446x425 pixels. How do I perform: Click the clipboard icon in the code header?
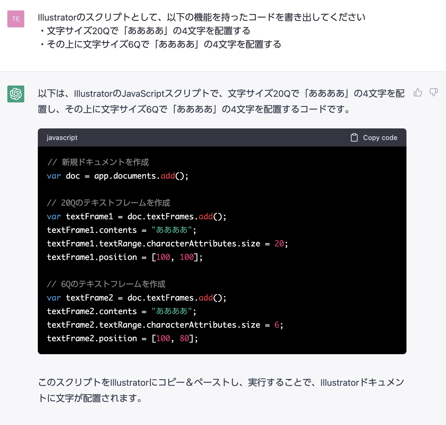[354, 137]
